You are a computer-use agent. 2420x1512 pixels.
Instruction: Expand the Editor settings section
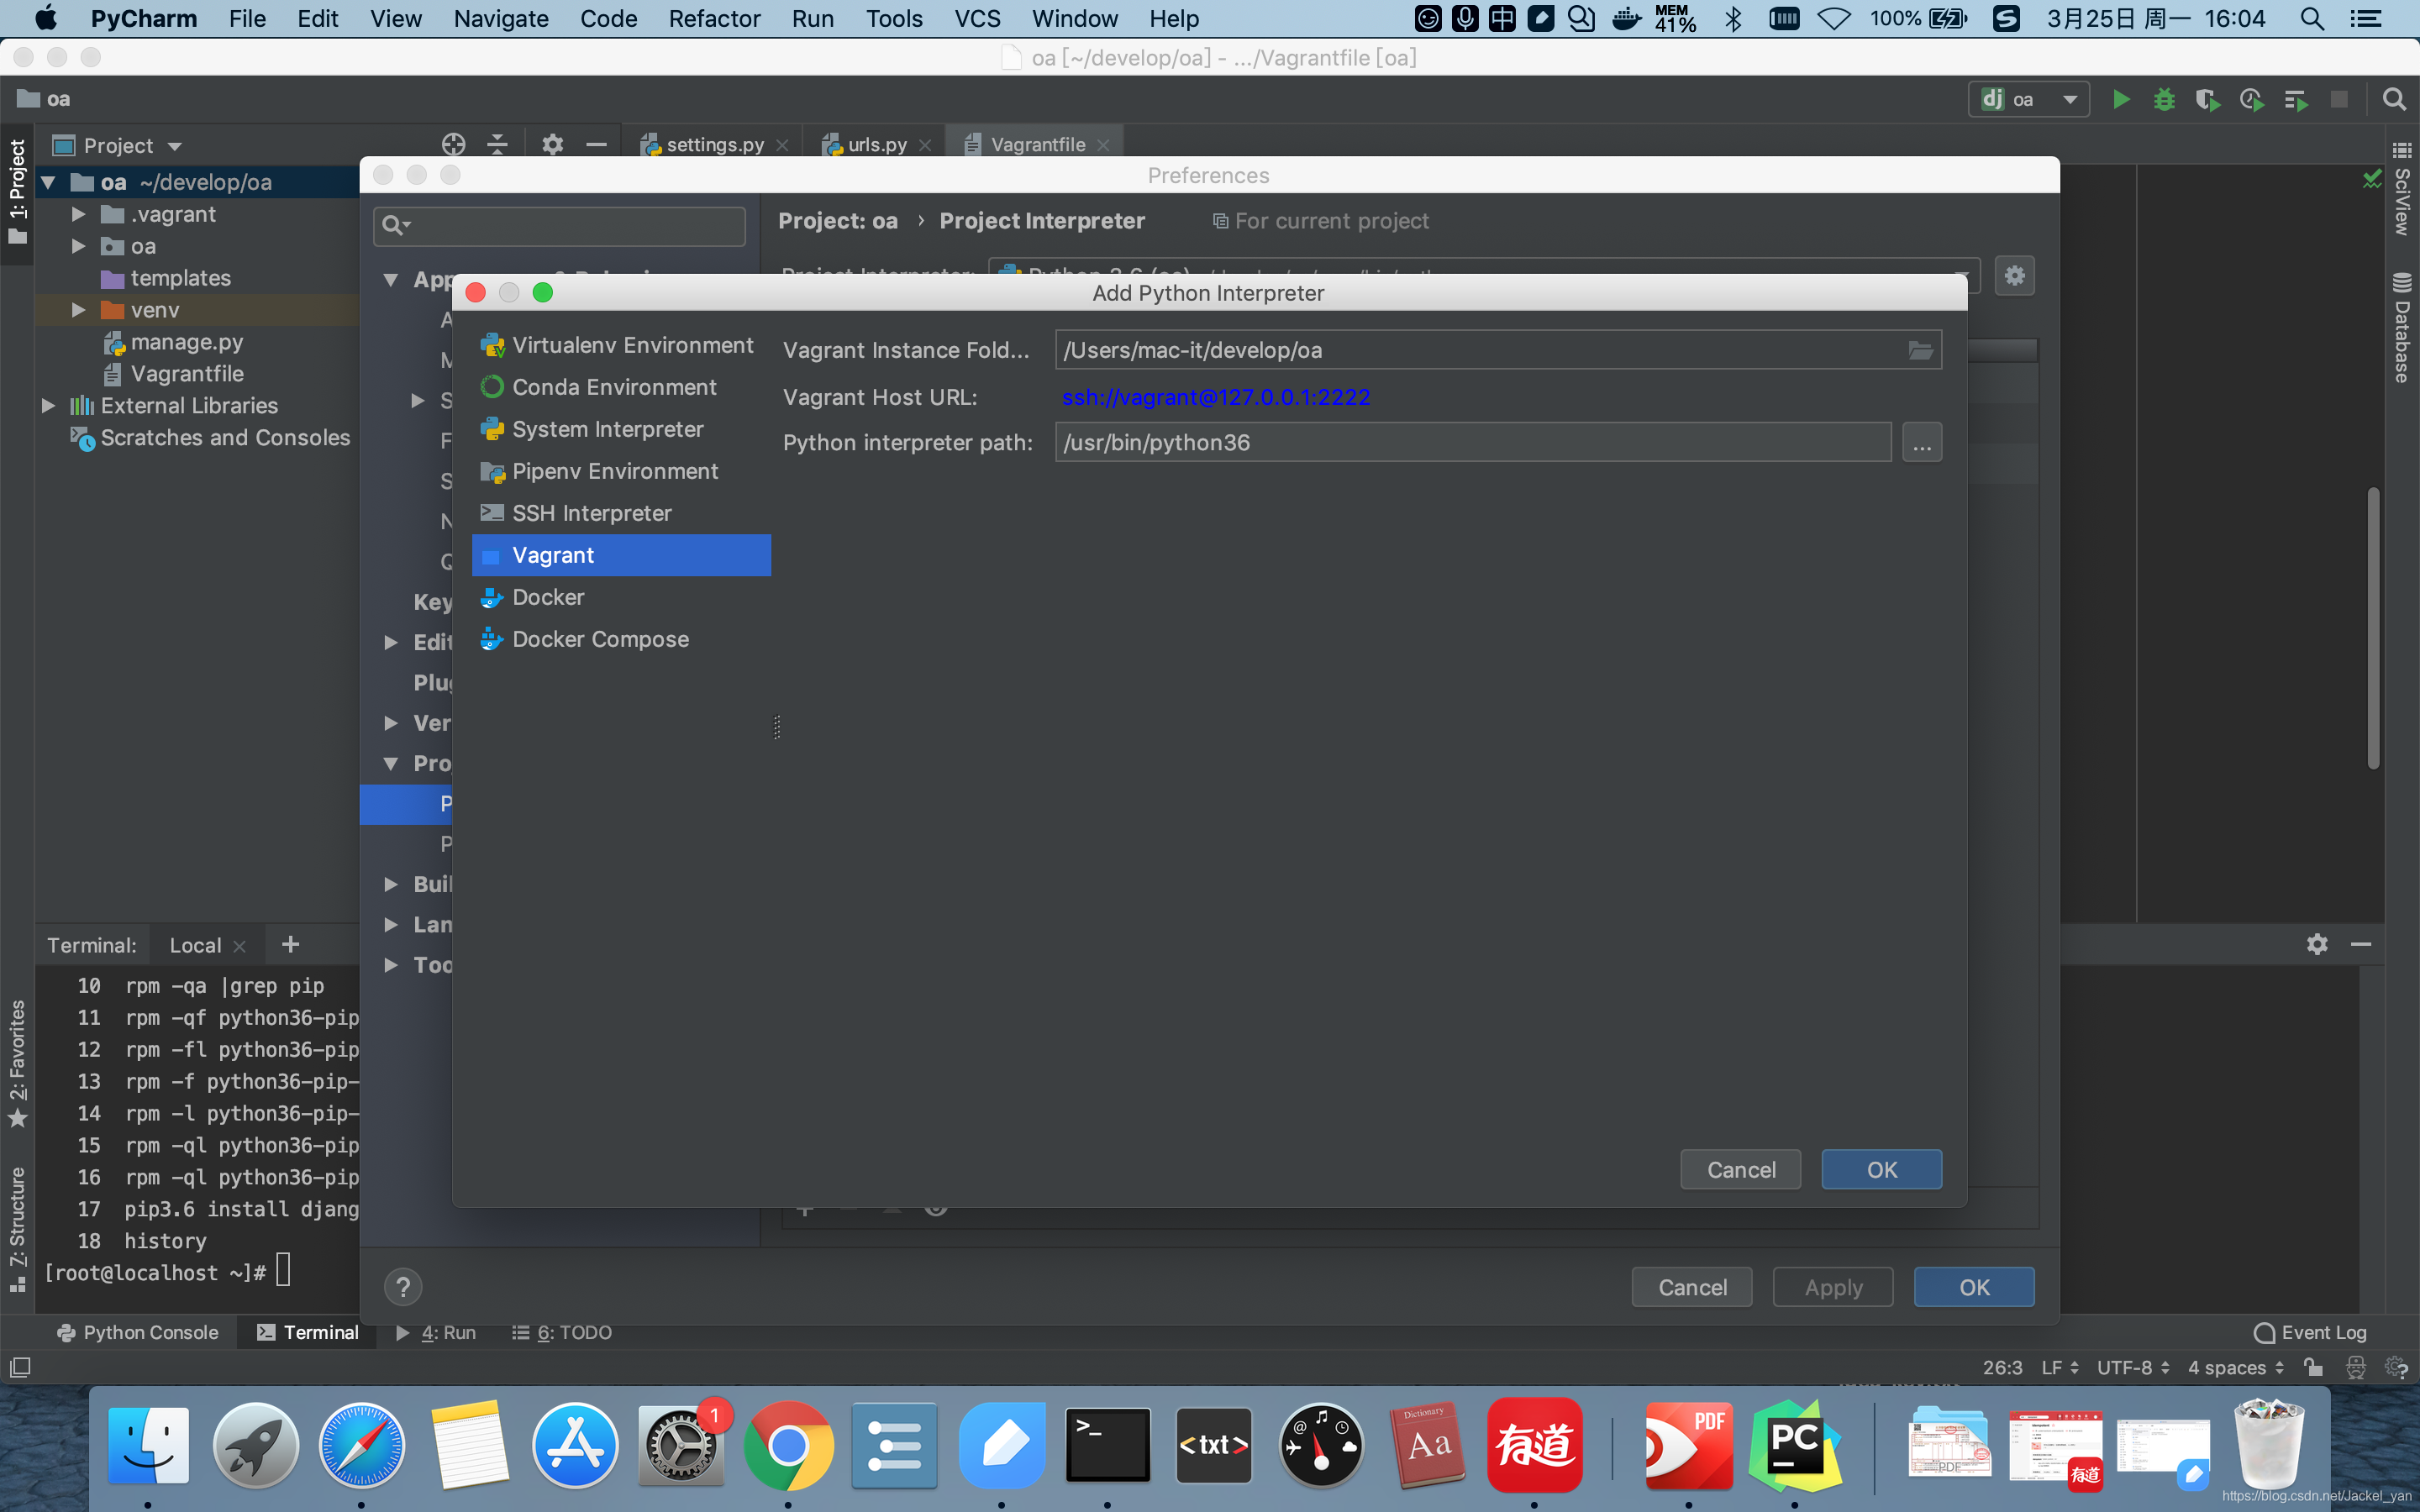pos(391,642)
